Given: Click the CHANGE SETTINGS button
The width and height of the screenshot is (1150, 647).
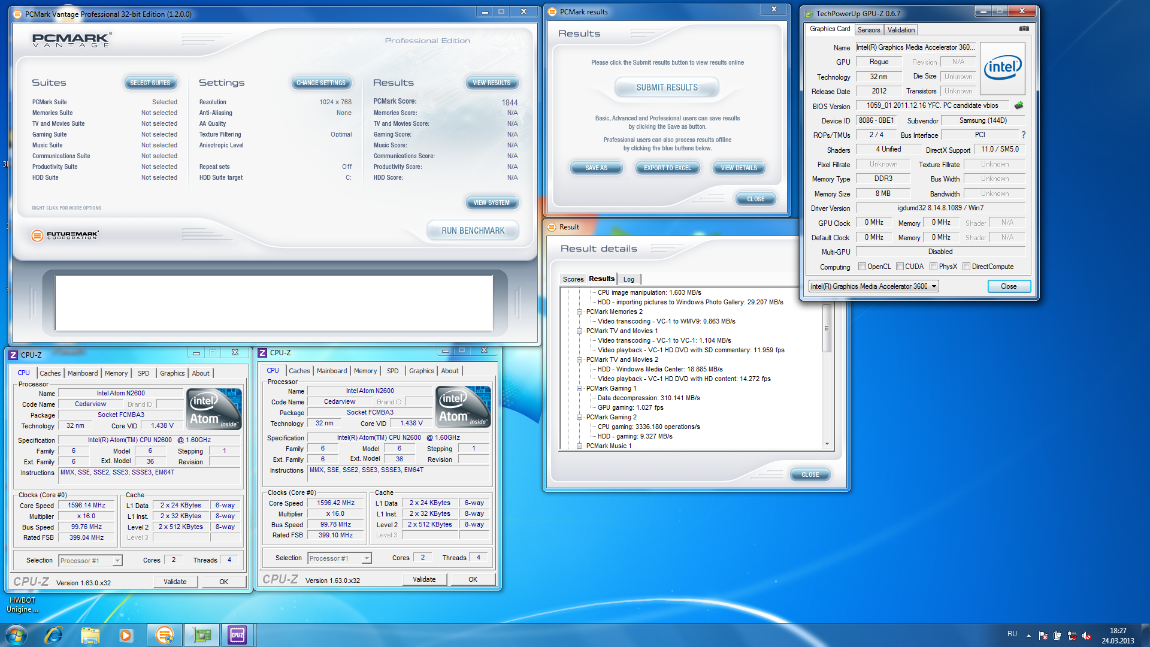Looking at the screenshot, I should (321, 83).
